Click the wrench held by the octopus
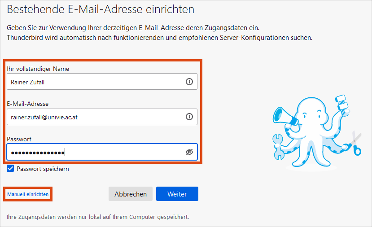 pos(278,147)
